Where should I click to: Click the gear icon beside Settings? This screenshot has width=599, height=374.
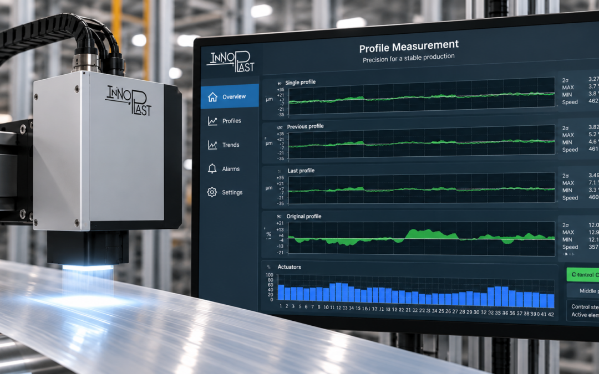pos(212,192)
